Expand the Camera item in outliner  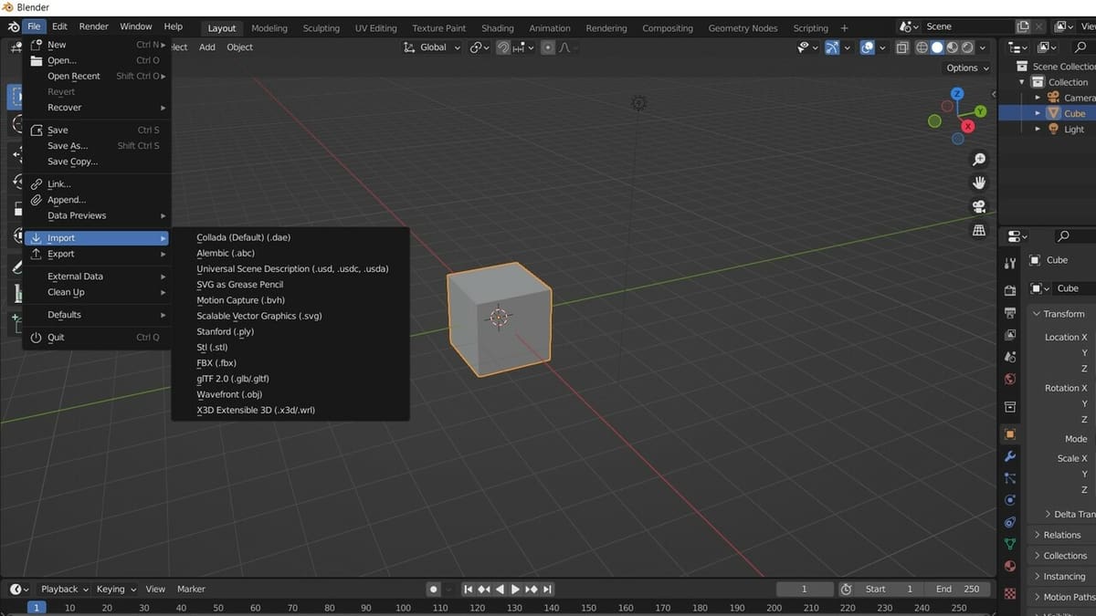tap(1038, 98)
